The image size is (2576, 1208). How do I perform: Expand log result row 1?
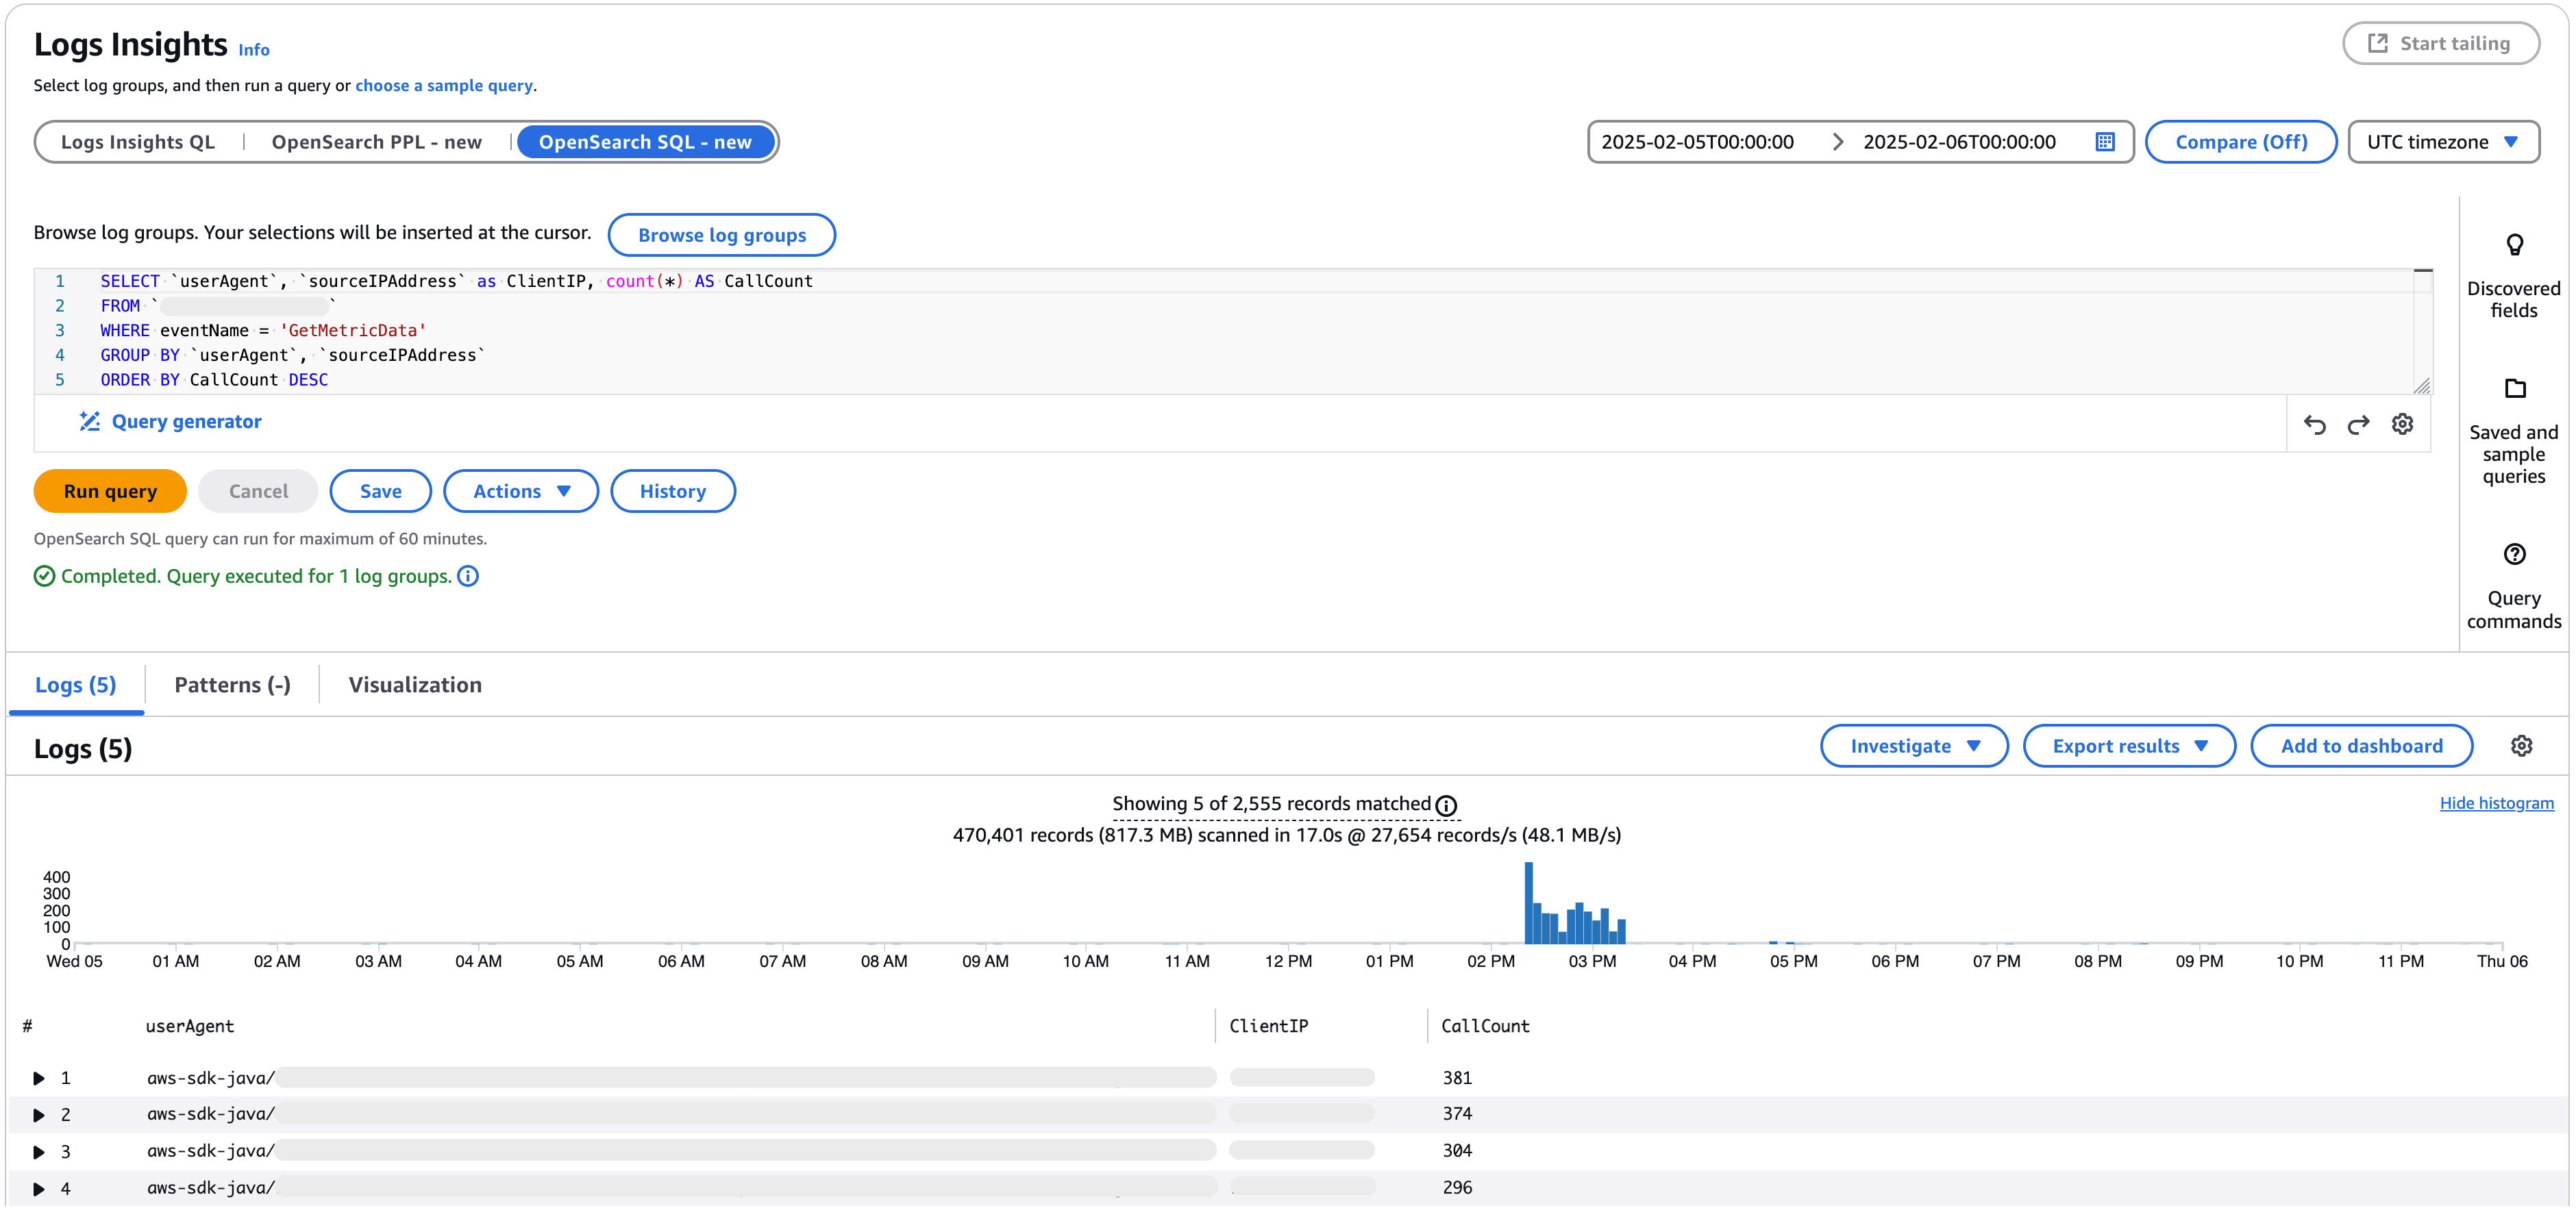tap(39, 1078)
